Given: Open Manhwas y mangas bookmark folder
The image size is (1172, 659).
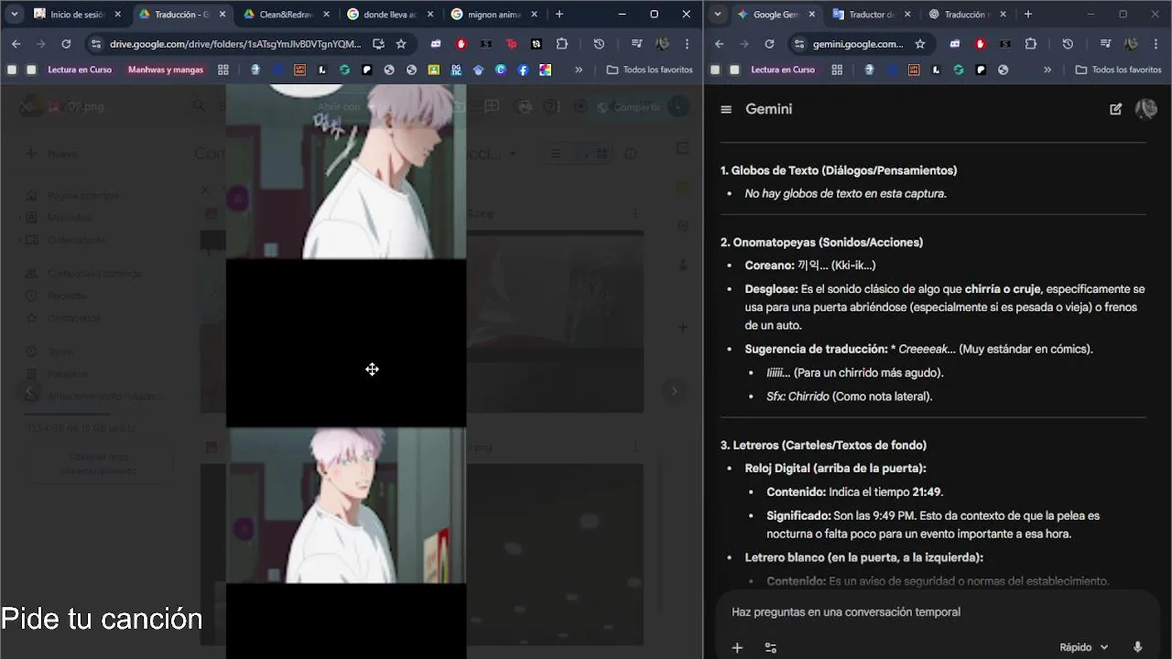Looking at the screenshot, I should [x=166, y=70].
